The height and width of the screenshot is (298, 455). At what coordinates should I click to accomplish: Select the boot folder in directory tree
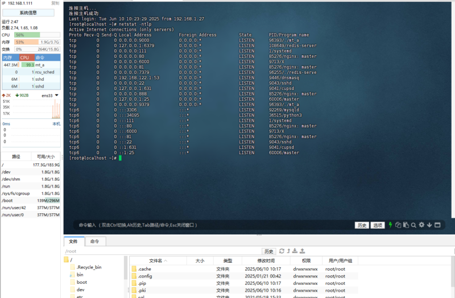point(81,282)
